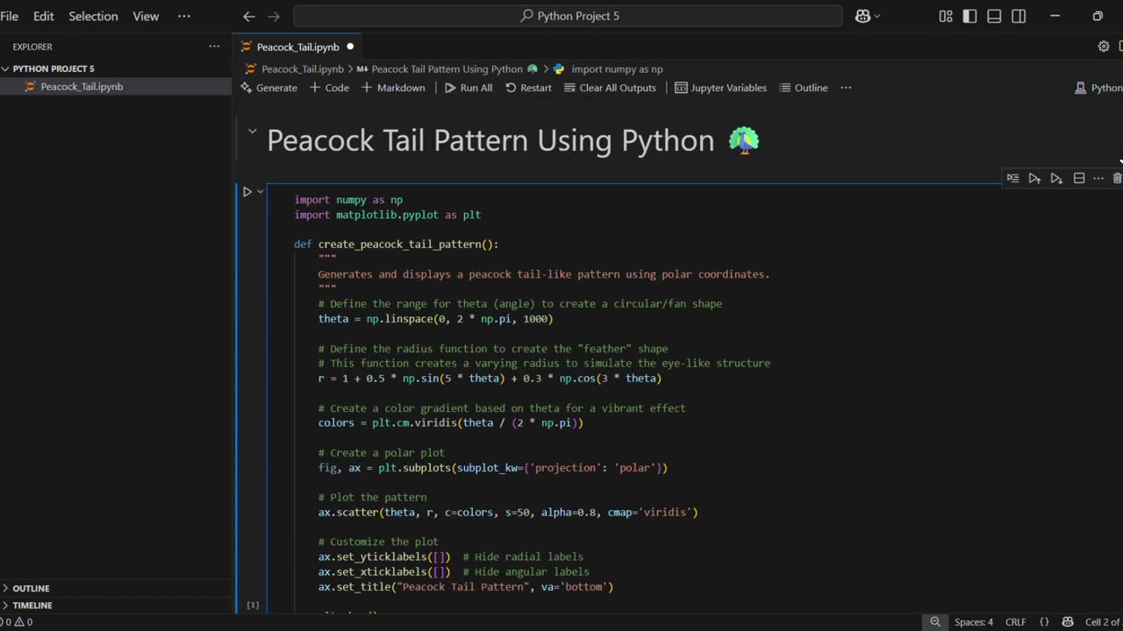Add a new Code cell
Image resolution: width=1123 pixels, height=631 pixels.
[329, 88]
